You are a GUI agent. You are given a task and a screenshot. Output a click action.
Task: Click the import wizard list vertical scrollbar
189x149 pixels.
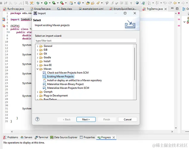135,64
